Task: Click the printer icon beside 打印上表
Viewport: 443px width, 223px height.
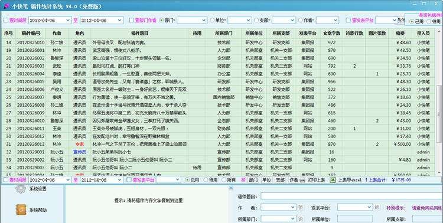Action: pos(302,180)
